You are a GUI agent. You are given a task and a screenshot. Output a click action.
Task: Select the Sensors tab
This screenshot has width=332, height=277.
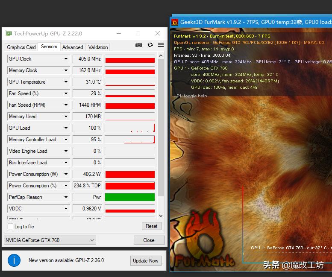pyautogui.click(x=49, y=47)
